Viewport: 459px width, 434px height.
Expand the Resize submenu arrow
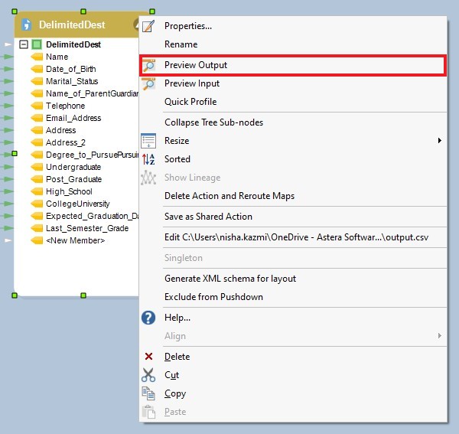point(439,141)
